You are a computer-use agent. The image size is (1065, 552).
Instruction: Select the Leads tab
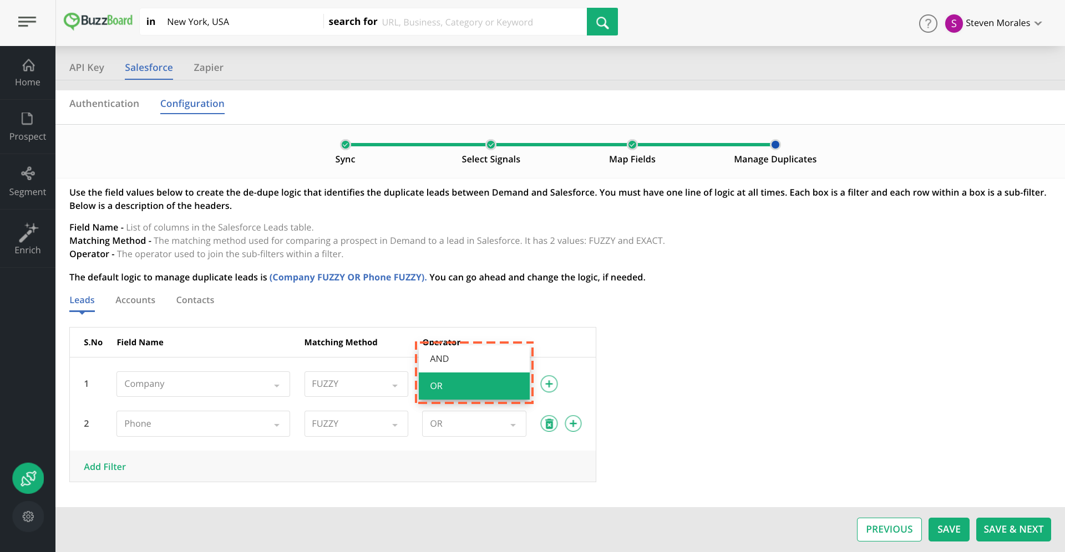(x=82, y=300)
